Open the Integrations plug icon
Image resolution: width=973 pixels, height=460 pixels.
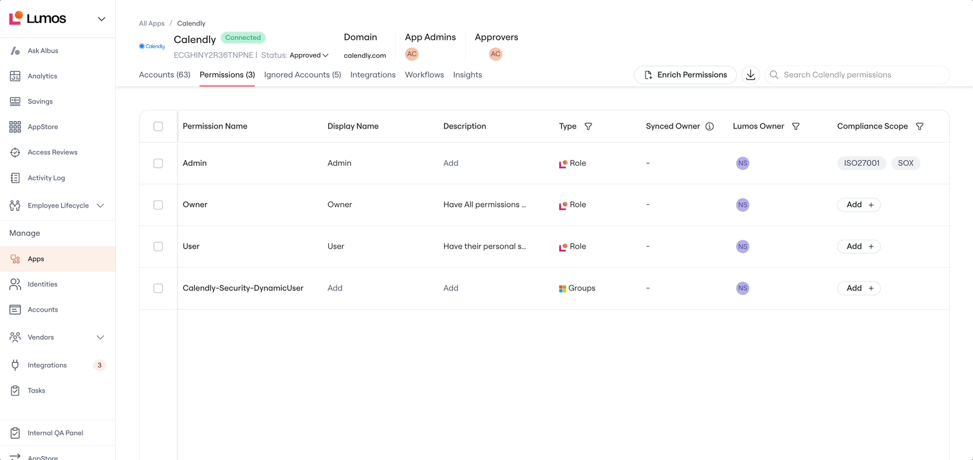(15, 365)
